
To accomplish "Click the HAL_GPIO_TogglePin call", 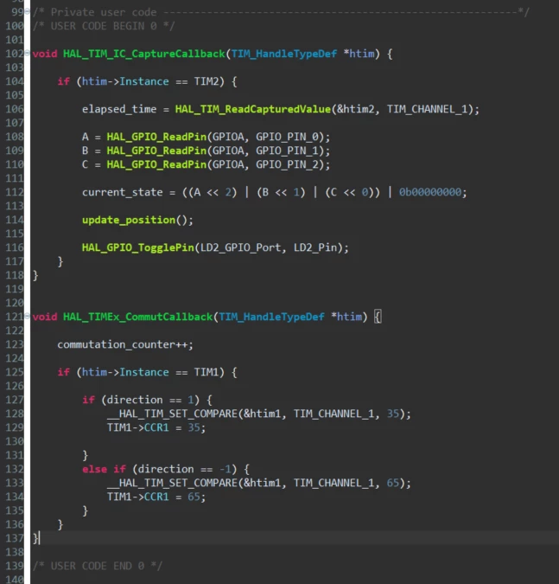I will (138, 247).
